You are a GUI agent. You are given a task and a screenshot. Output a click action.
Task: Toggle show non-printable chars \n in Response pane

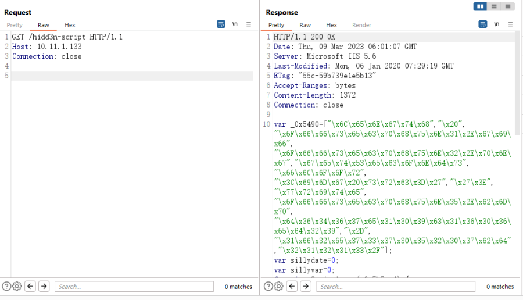[497, 24]
